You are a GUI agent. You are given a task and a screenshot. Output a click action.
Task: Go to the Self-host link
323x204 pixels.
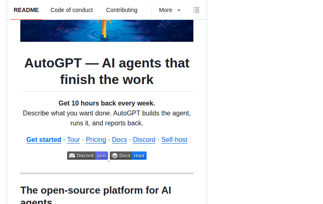click(x=174, y=139)
